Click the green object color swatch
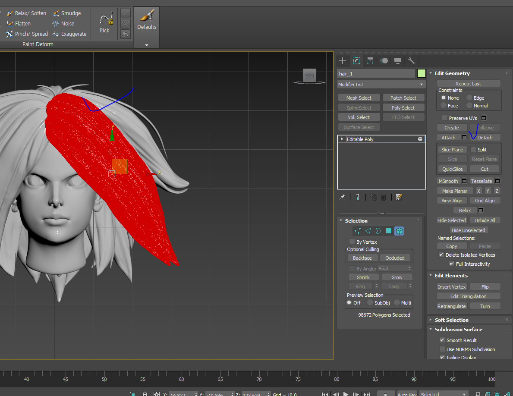Screen dimensions: 513x396 click(x=422, y=74)
